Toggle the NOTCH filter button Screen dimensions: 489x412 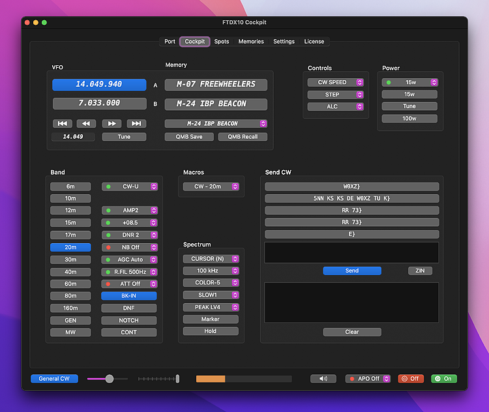coord(129,320)
